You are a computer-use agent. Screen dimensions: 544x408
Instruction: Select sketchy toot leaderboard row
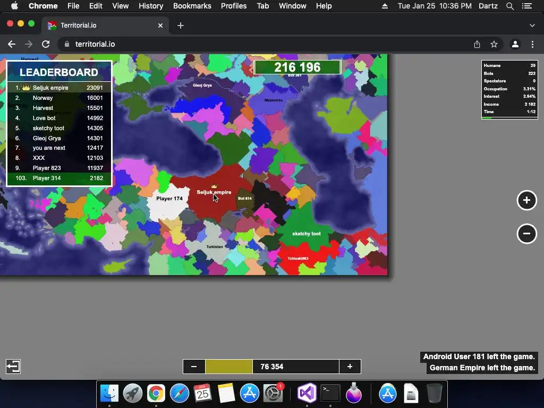click(x=59, y=128)
